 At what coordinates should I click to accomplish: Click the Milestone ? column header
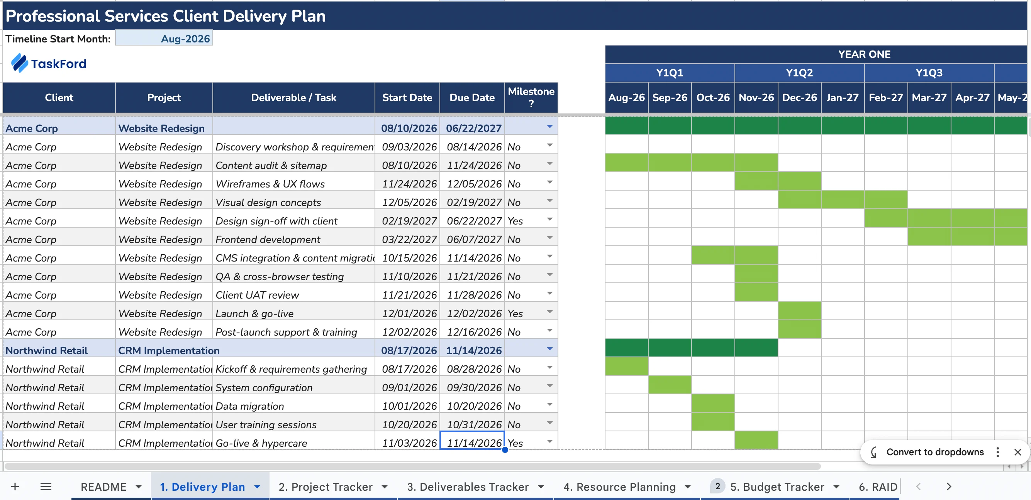531,98
